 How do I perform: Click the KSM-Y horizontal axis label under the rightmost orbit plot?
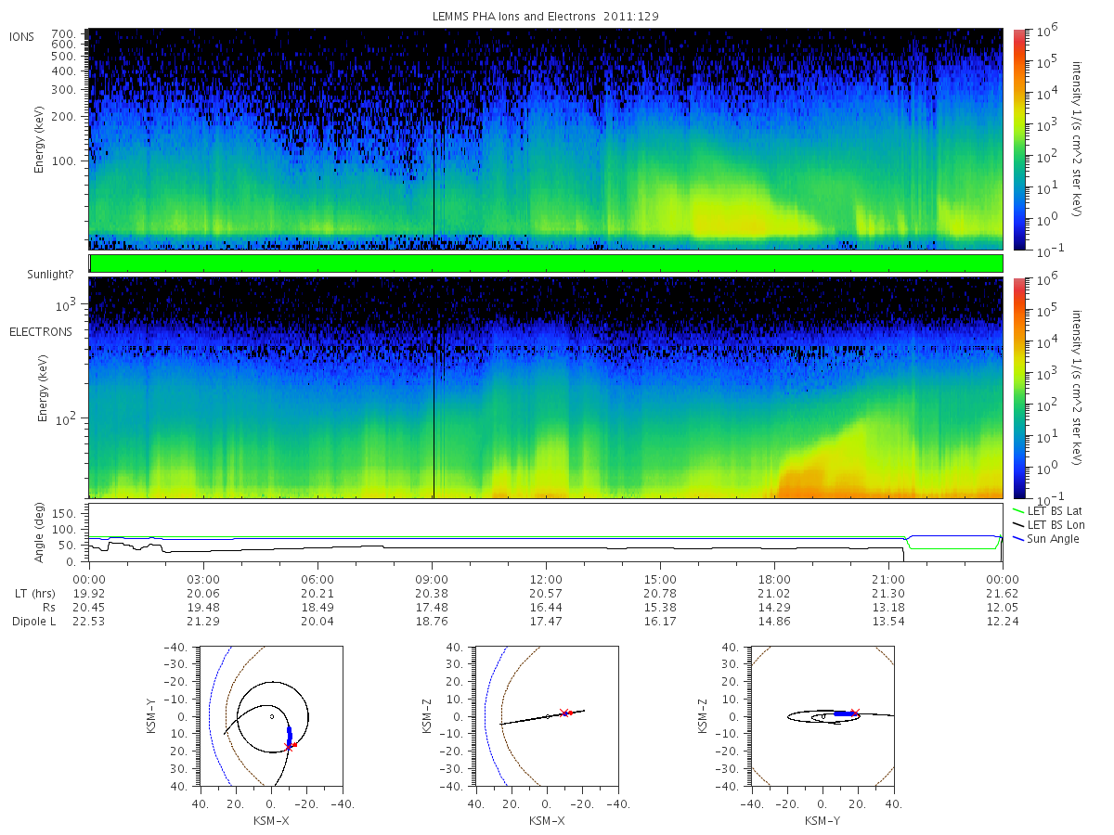(x=823, y=820)
